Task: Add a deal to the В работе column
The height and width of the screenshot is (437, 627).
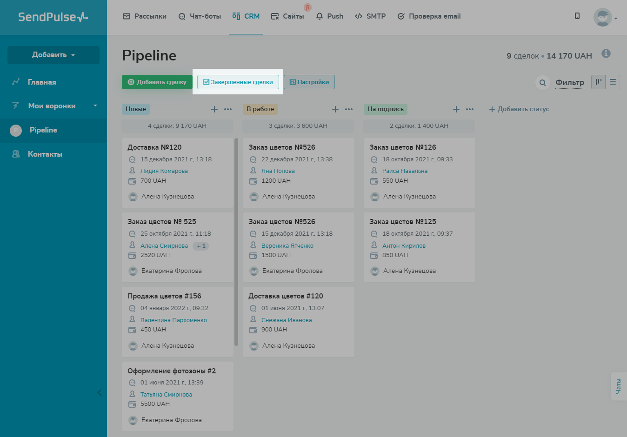Action: (335, 109)
